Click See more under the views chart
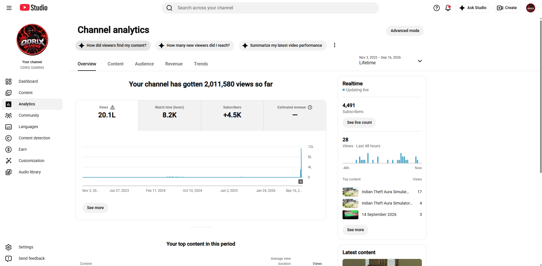The image size is (542, 266). [95, 208]
